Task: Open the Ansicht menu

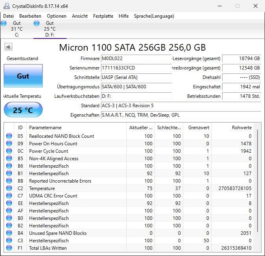Action: point(79,16)
